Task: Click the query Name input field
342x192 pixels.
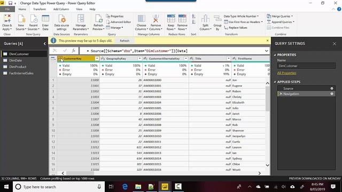Action: click(306, 66)
